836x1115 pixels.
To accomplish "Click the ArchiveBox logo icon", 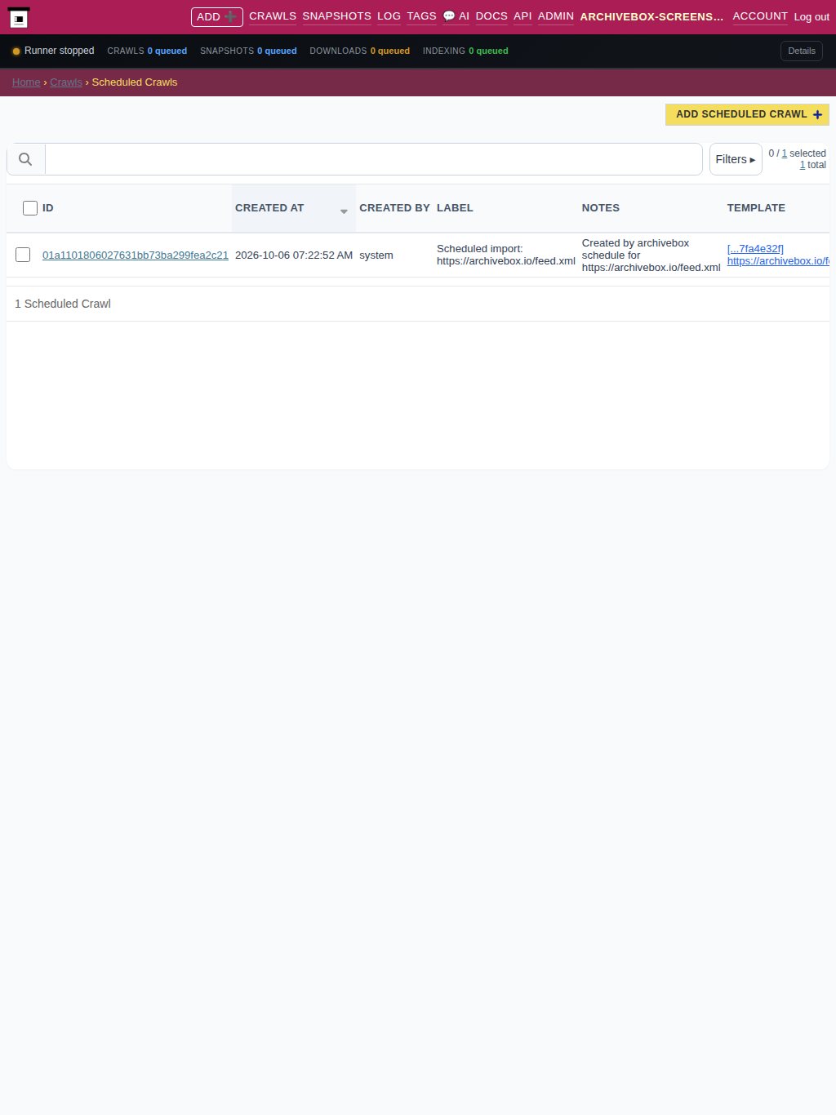I will (19, 17).
